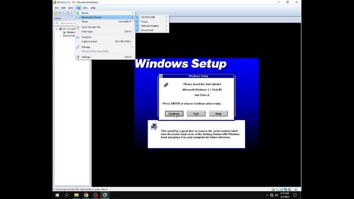
Task: Choose Capture Screen
Action: (x=105, y=41)
